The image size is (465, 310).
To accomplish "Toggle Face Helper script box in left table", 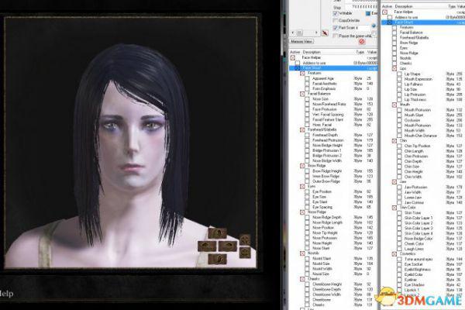I will click(x=293, y=57).
